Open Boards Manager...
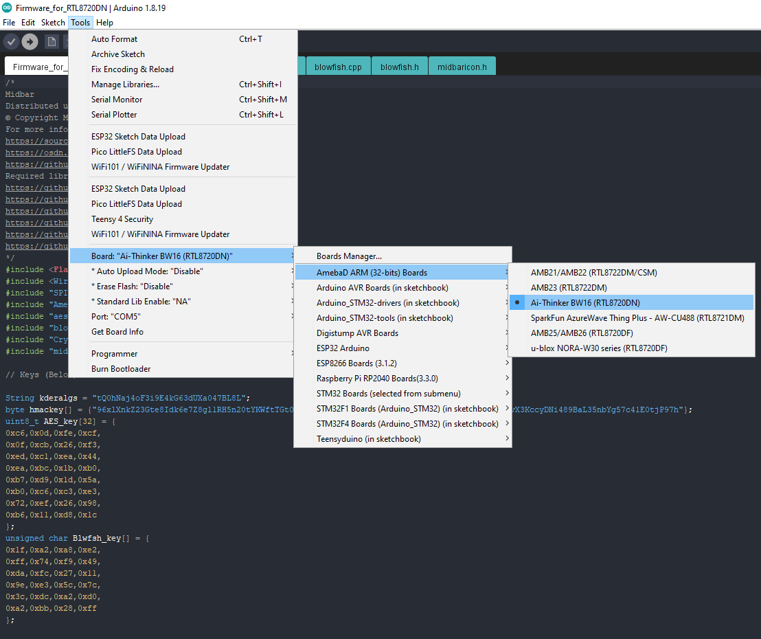Image resolution: width=761 pixels, height=639 pixels. pyautogui.click(x=349, y=256)
